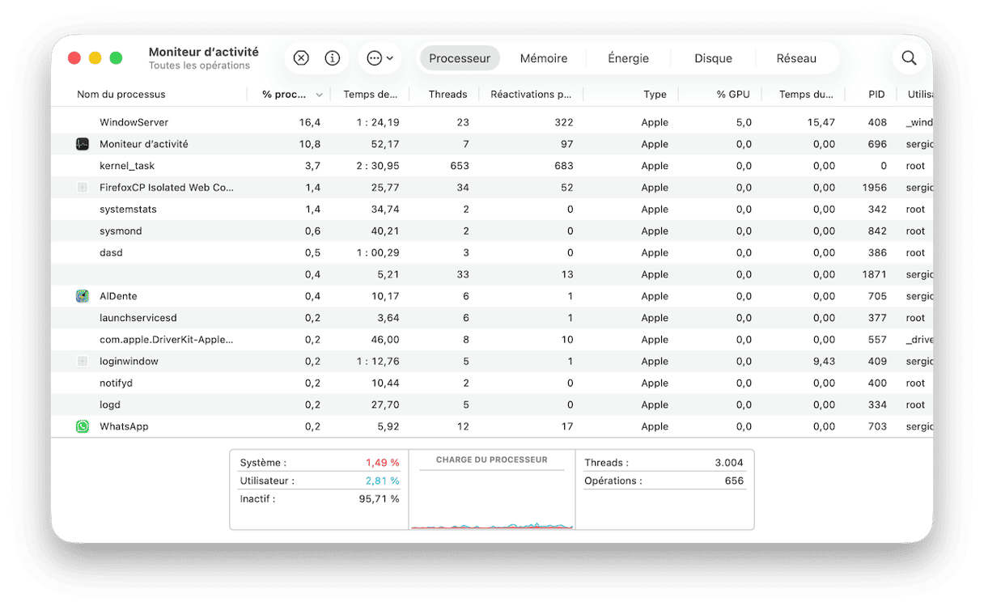Click the Moniteur d'activité process icon
The width and height of the screenshot is (984, 610).
pyautogui.click(x=83, y=144)
